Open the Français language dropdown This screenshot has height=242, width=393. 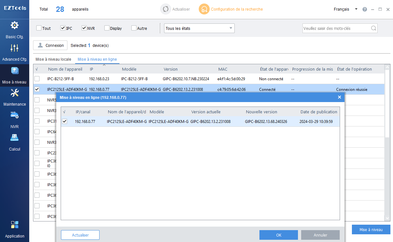(345, 9)
